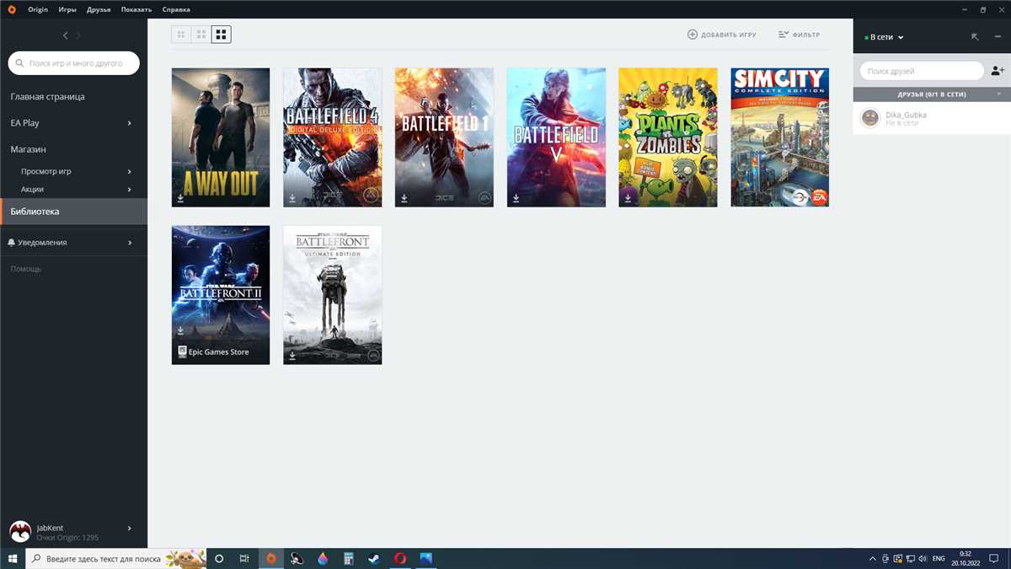Open the Игры menu
1011x569 pixels.
[x=67, y=9]
